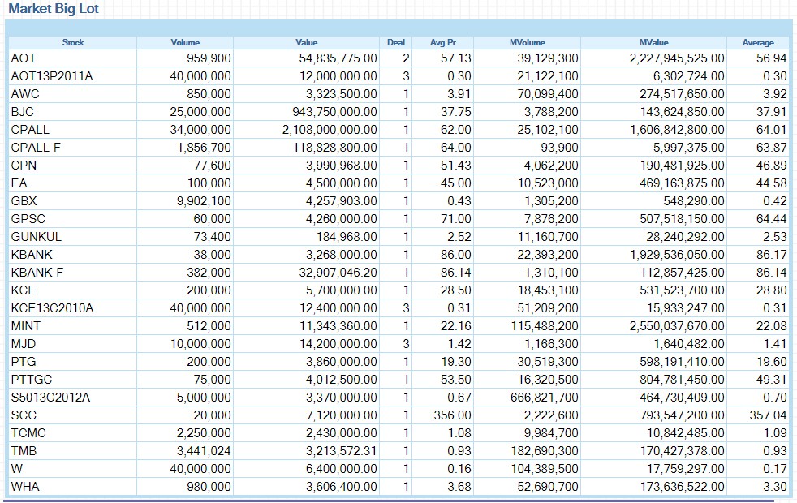Click KBANK MValue 1,929,536,050.00
797x503 pixels.
tap(677, 255)
